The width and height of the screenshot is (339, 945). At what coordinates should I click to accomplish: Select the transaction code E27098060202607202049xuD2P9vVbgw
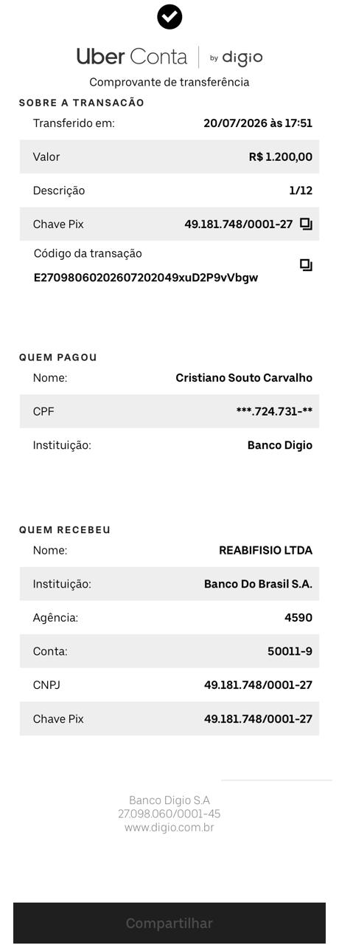click(146, 278)
